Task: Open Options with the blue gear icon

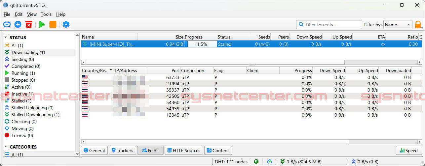Action: (x=66, y=24)
